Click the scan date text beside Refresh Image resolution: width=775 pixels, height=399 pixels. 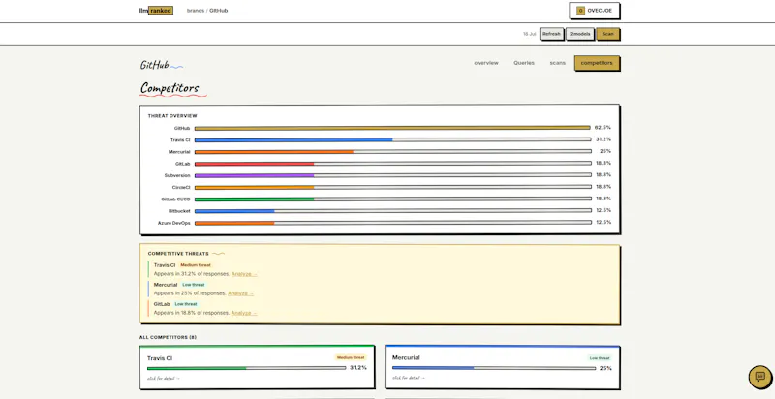click(529, 34)
